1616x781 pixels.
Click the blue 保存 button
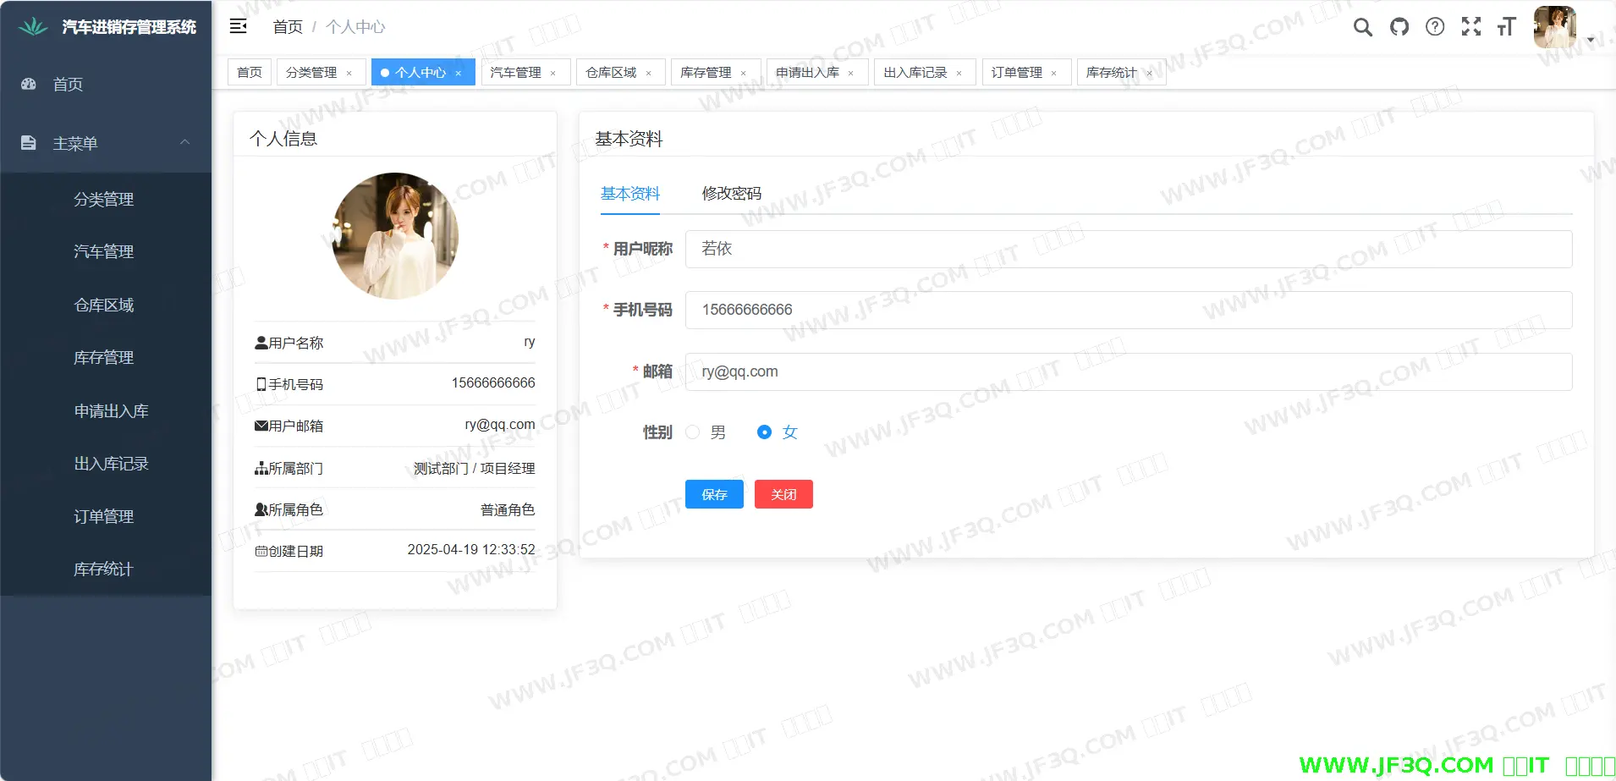pyautogui.click(x=714, y=494)
